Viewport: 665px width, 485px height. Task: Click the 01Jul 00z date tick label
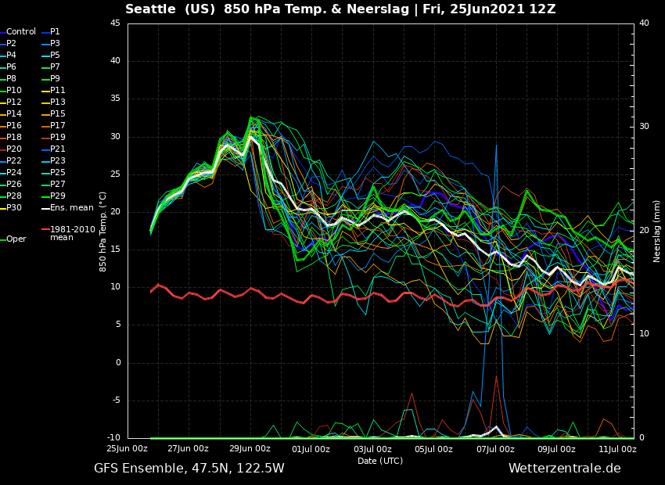point(311,449)
